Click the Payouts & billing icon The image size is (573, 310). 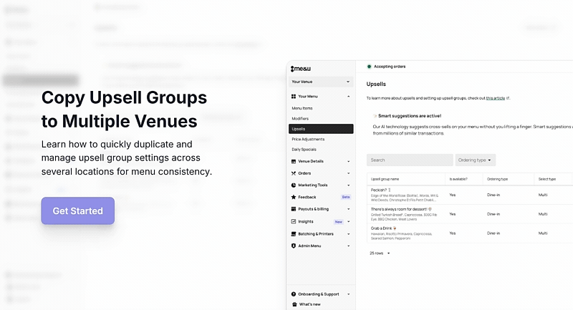coord(294,209)
